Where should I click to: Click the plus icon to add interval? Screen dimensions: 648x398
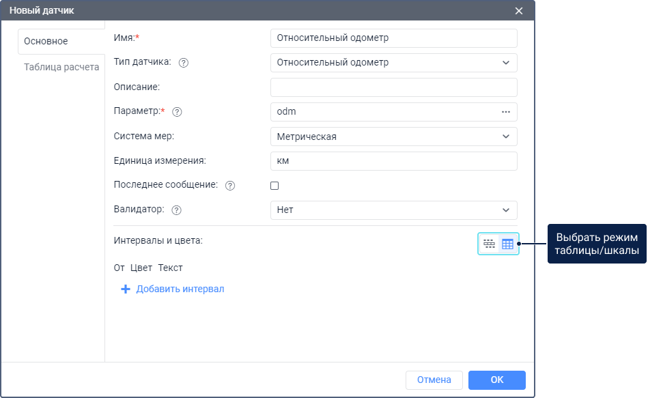pos(125,289)
